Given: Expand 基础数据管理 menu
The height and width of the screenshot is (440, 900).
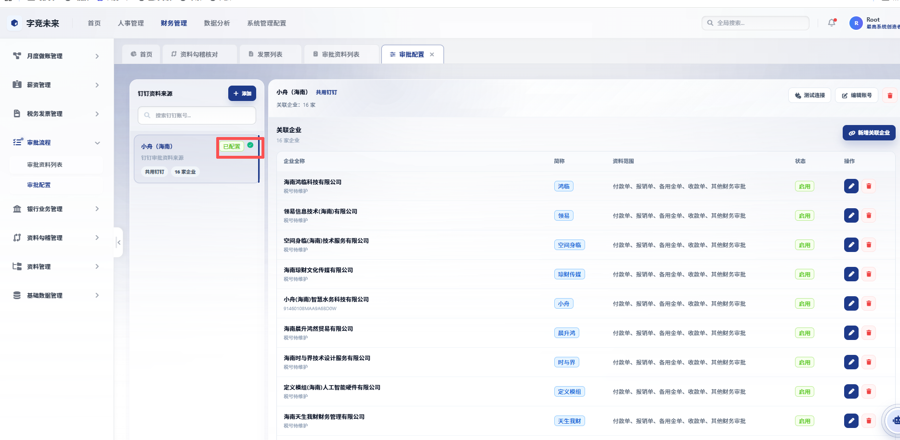Looking at the screenshot, I should pyautogui.click(x=57, y=295).
